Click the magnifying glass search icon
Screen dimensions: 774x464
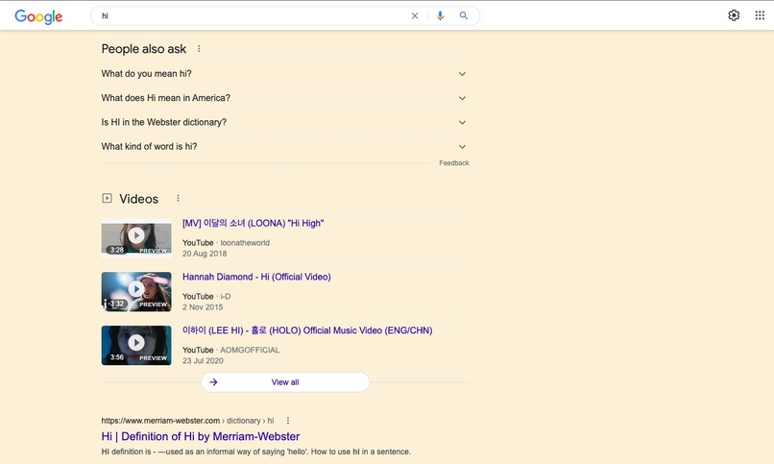[x=464, y=15]
